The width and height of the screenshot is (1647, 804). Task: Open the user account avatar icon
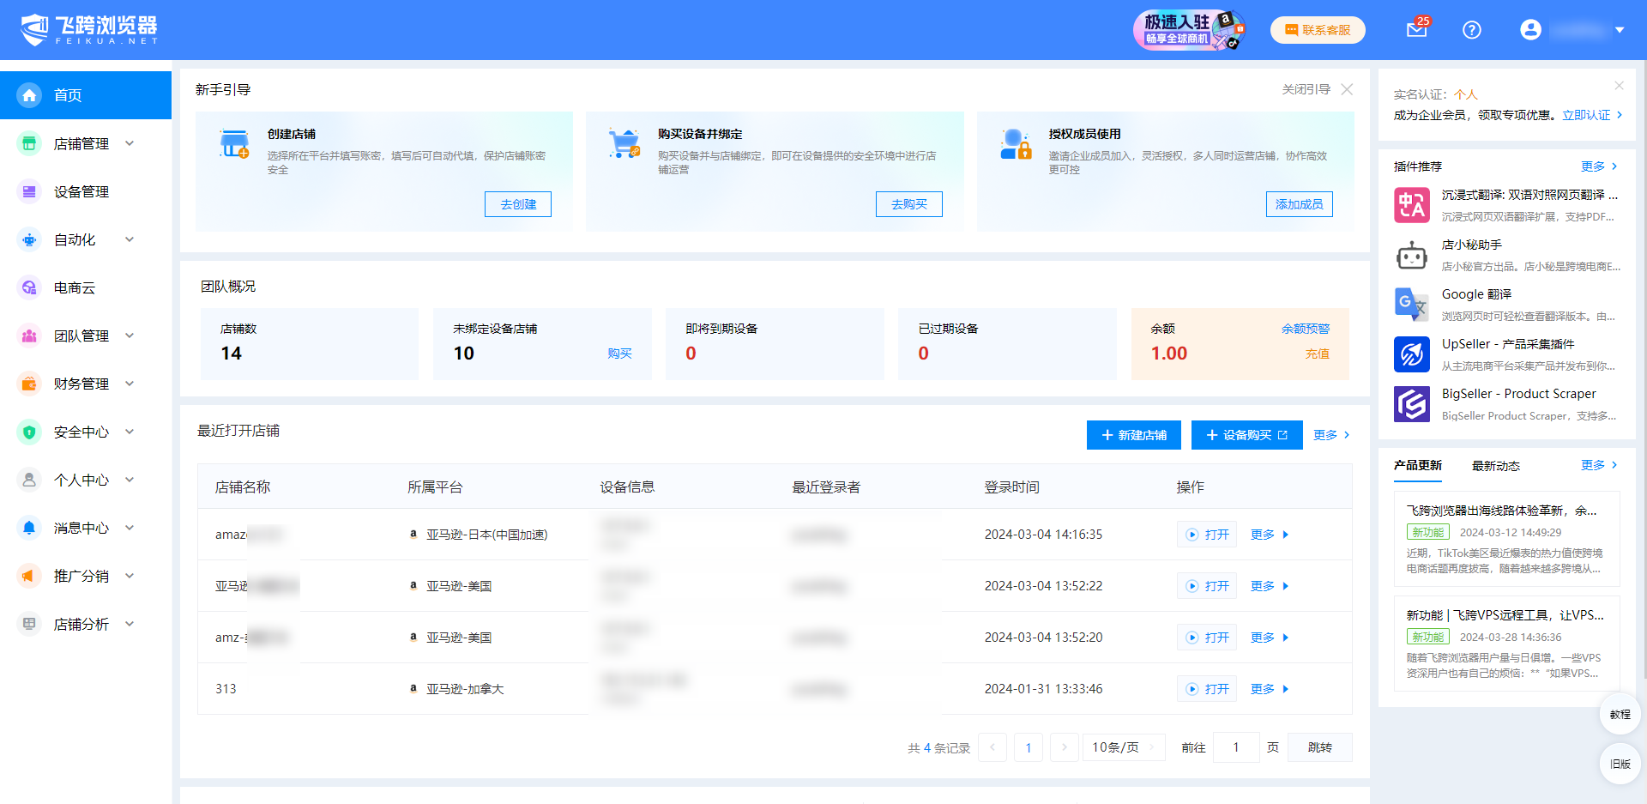[x=1530, y=30]
